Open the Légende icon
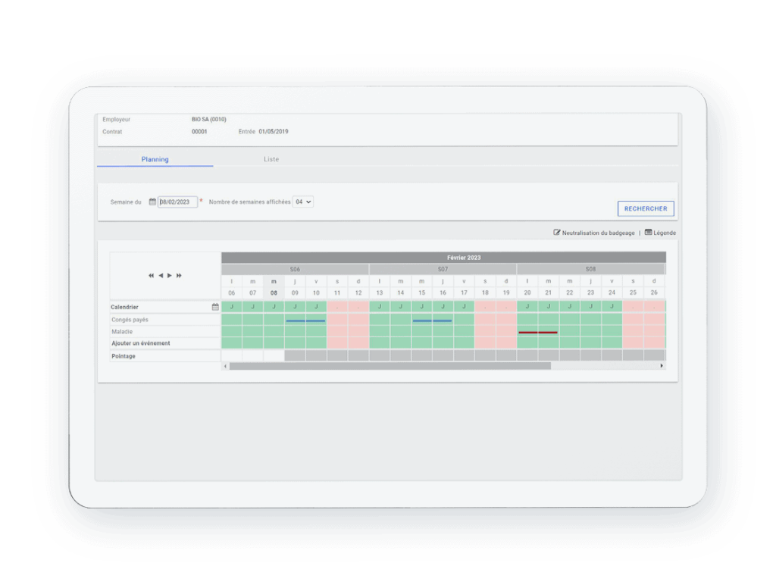The width and height of the screenshot is (776, 588). click(648, 233)
